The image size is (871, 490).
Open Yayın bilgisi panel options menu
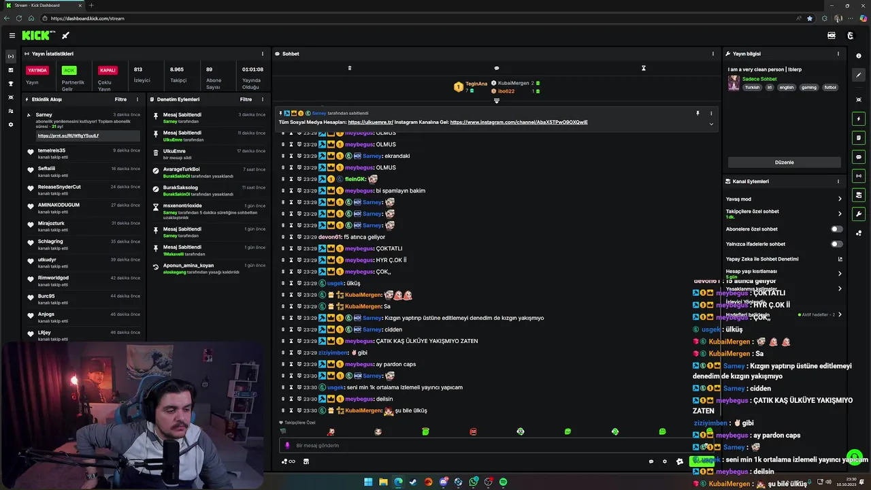[838, 54]
